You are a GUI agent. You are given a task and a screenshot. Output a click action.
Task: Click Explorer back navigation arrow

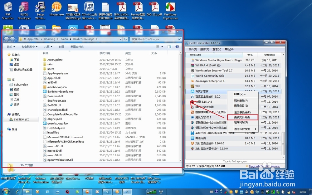[6, 39]
